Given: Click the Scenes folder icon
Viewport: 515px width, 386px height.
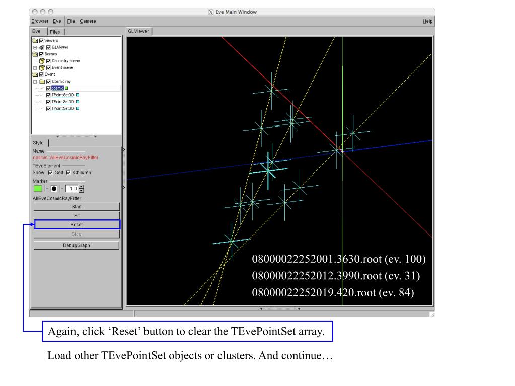Looking at the screenshot, I should (35, 54).
